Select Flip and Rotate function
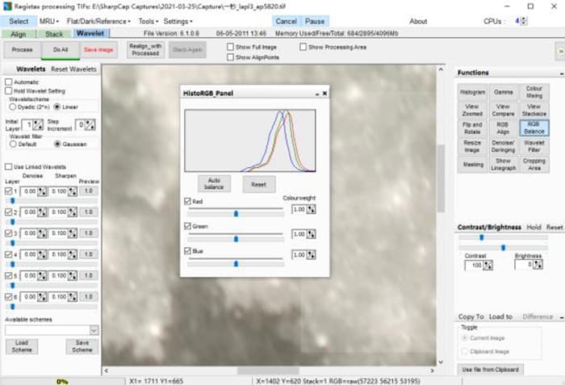This screenshot has width=565, height=385. coord(473,128)
